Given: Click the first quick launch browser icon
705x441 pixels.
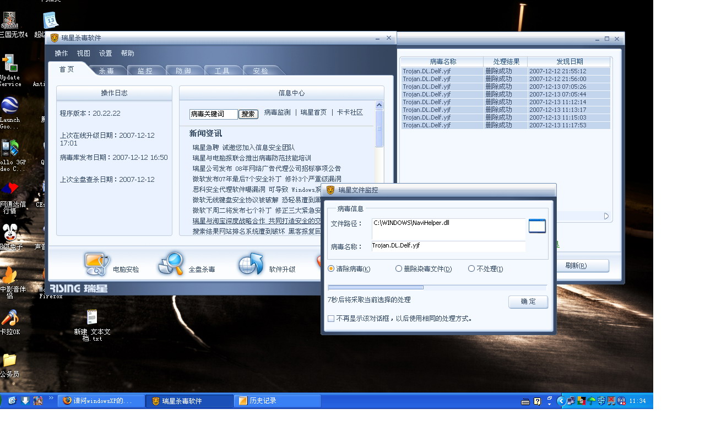Looking at the screenshot, I should pos(12,401).
